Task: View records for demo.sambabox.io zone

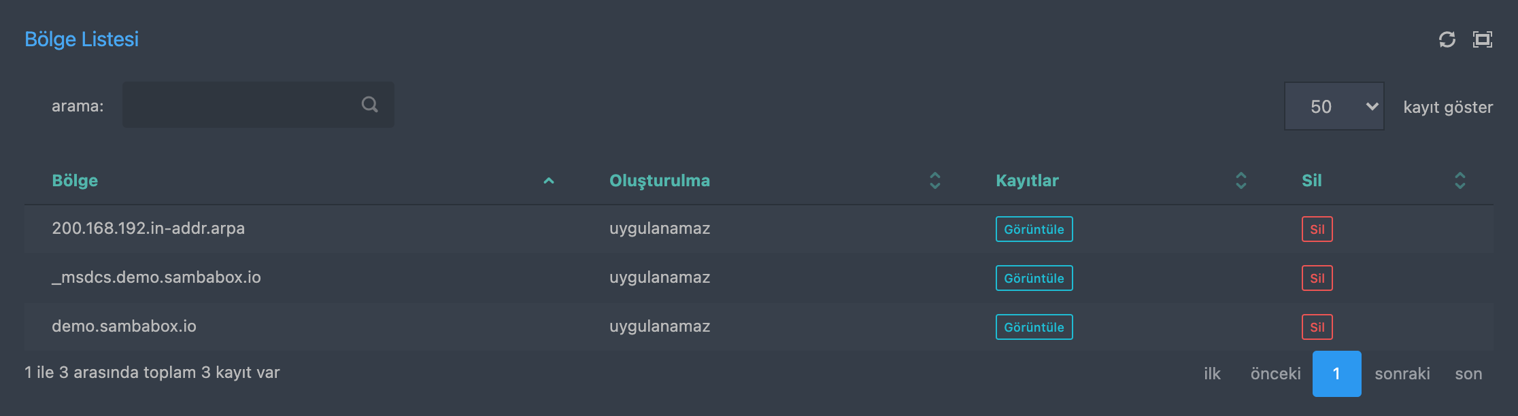Action: point(1034,327)
